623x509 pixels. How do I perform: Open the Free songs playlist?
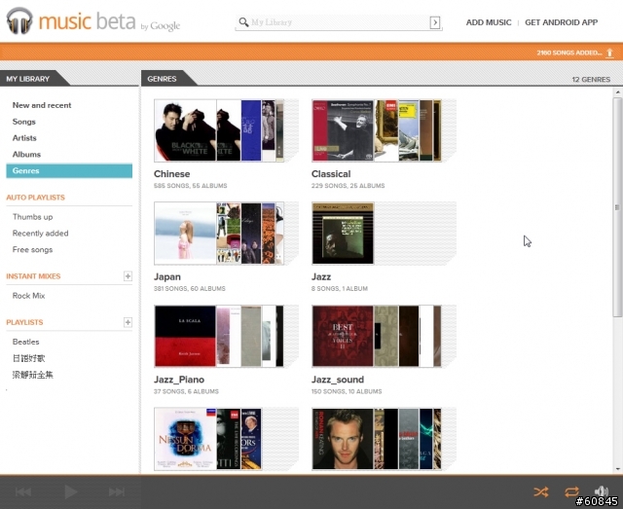[32, 249]
